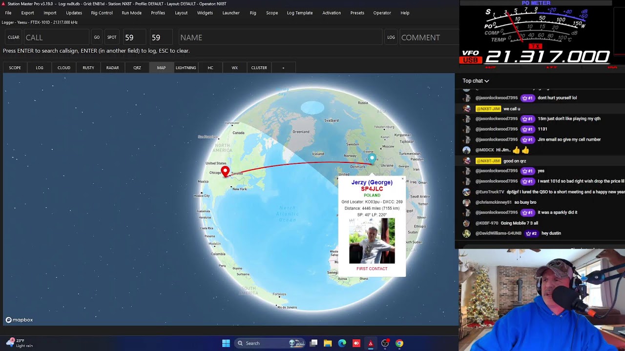The image size is (625, 351).
Task: Switch to the RADAR tab
Action: coord(113,68)
